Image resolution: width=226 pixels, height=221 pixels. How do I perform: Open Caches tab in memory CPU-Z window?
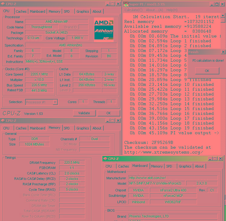tap(21, 128)
